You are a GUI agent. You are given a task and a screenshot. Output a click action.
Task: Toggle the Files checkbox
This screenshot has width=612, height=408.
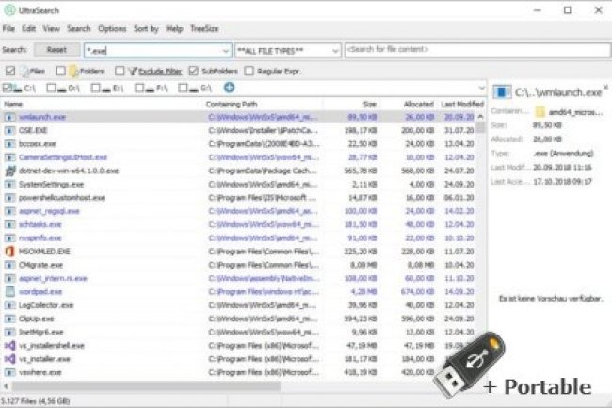click(x=10, y=71)
